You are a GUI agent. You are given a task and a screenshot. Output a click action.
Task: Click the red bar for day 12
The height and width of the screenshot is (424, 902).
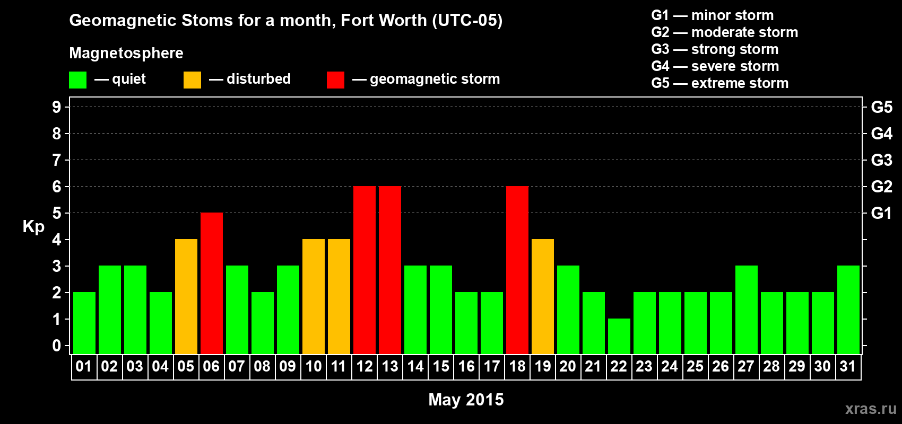tap(365, 270)
